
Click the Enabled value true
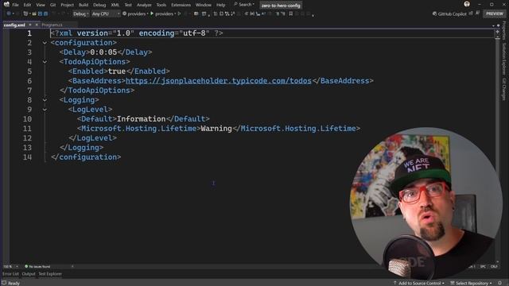click(117, 71)
